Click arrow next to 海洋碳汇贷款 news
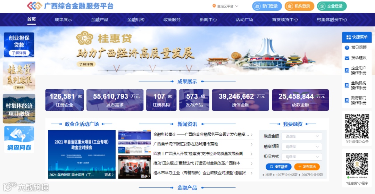 251,144
